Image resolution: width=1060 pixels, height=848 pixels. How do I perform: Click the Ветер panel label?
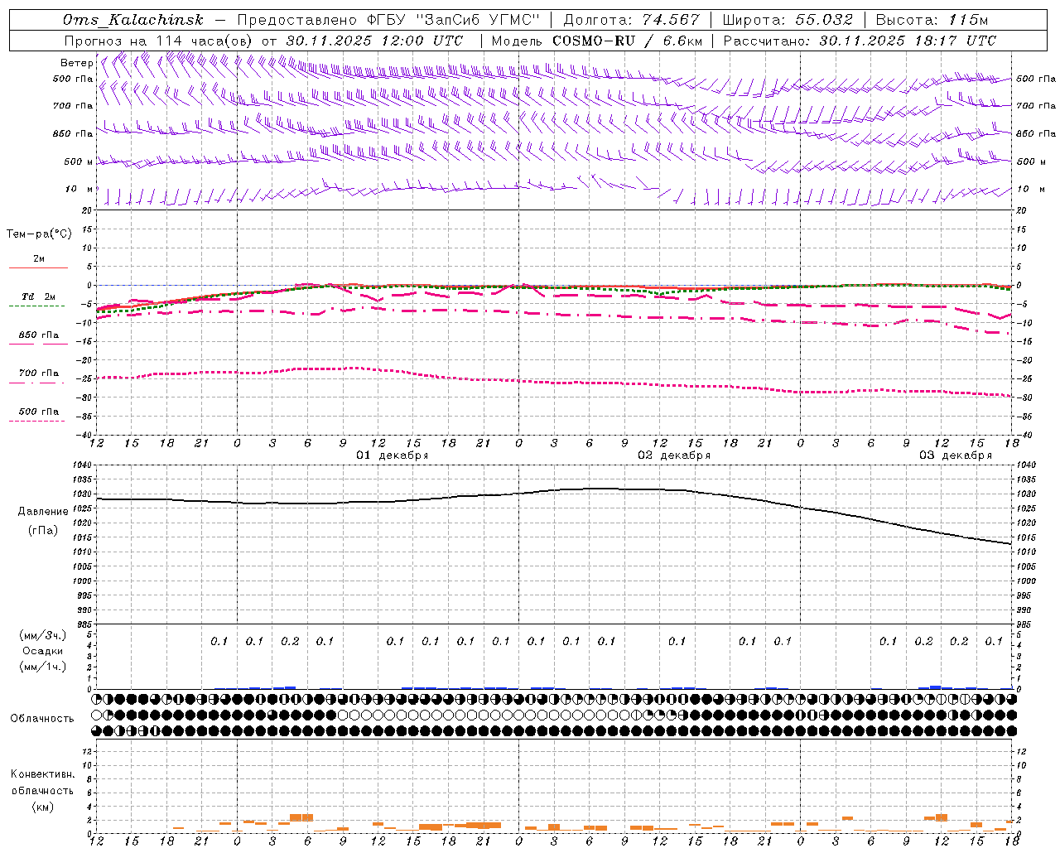pyautogui.click(x=76, y=63)
